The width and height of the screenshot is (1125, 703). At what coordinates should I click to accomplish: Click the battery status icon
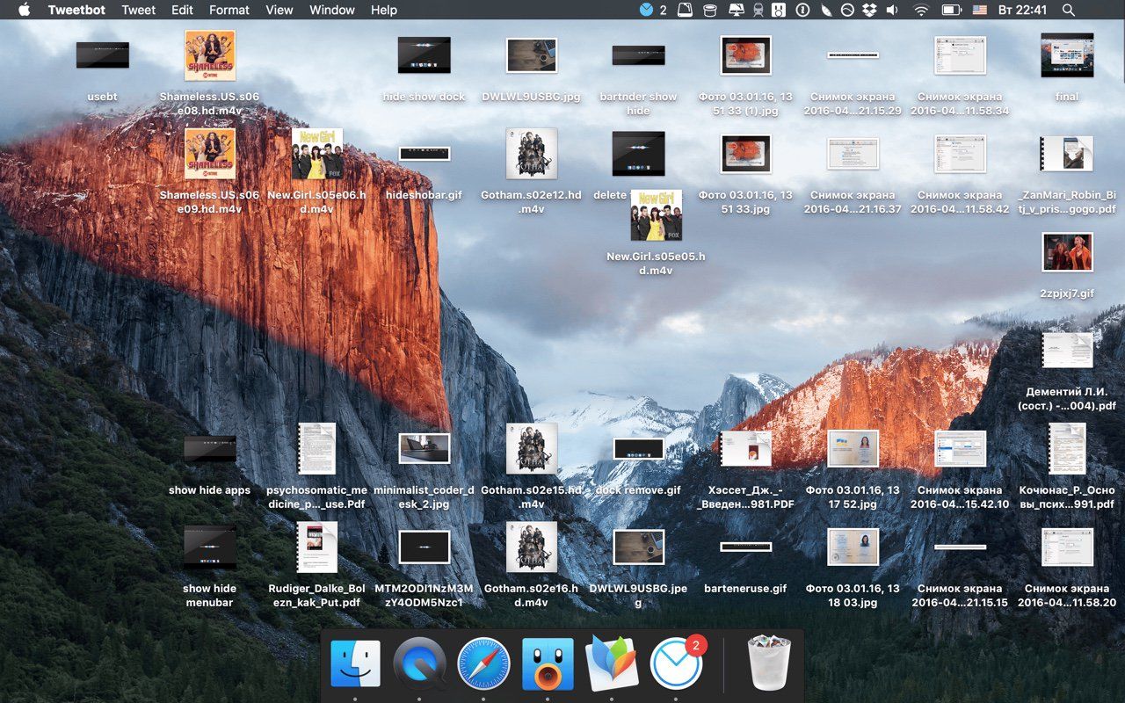pos(951,10)
